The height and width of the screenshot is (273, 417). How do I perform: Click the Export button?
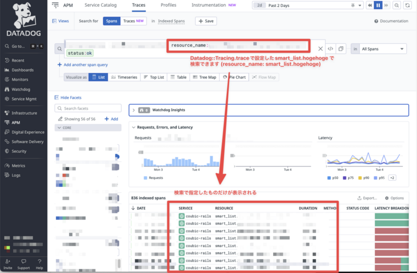click(x=367, y=198)
